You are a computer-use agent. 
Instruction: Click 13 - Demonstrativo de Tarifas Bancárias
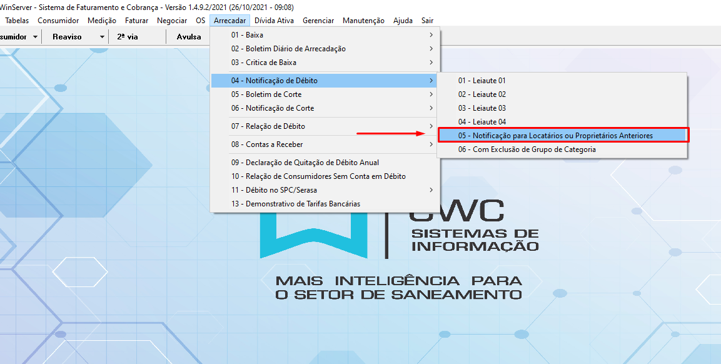(x=295, y=204)
